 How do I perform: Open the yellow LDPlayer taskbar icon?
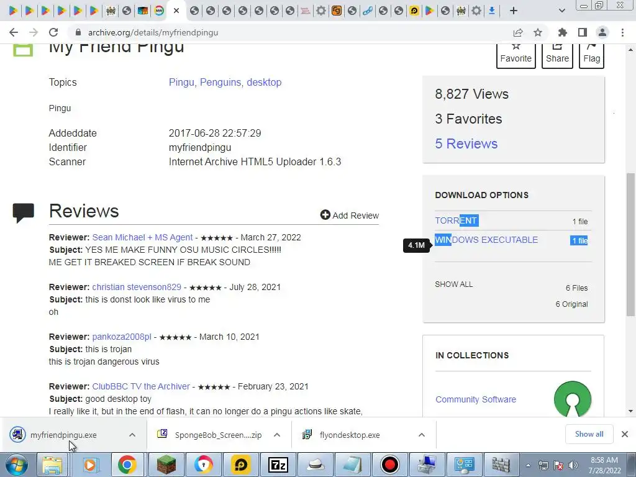pyautogui.click(x=241, y=465)
